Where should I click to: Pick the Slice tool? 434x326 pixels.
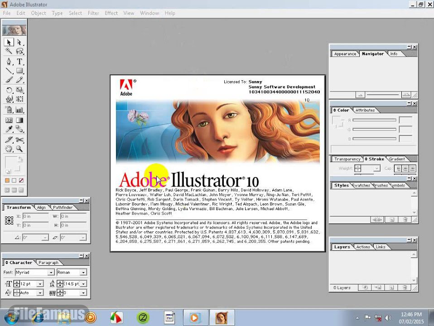pyautogui.click(x=9, y=140)
